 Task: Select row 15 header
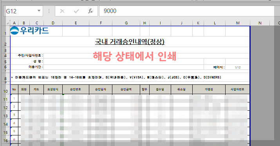5,131
